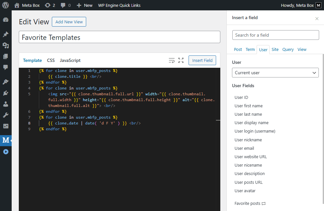Open WP Engine Quick Links menu
This screenshot has height=211, width=324.
[119, 5]
